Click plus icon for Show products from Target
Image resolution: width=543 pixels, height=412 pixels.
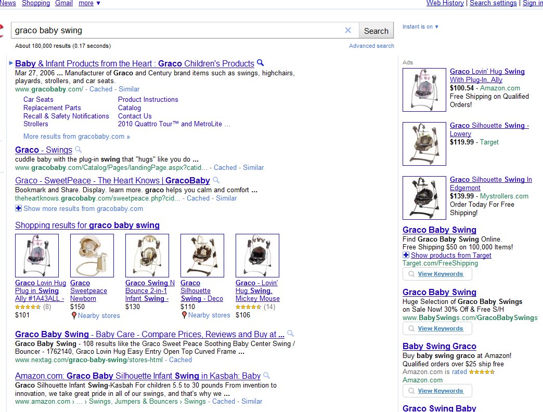pyautogui.click(x=406, y=255)
